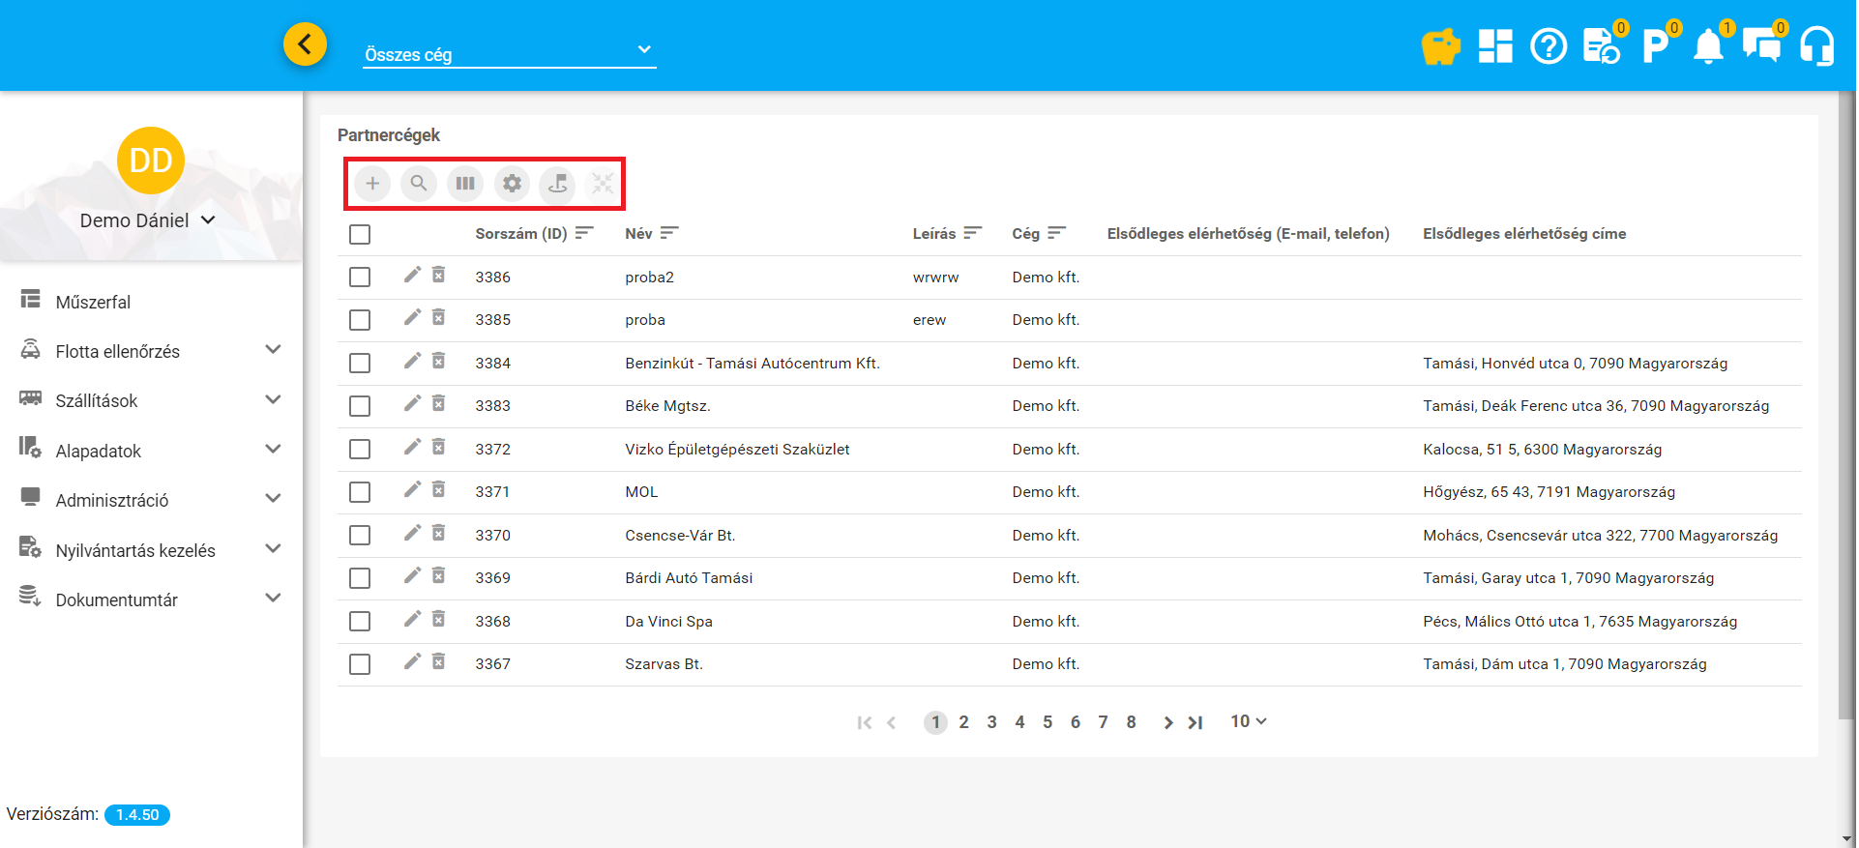
Task: Tick the checkbox for the proba2 row
Action: [360, 278]
